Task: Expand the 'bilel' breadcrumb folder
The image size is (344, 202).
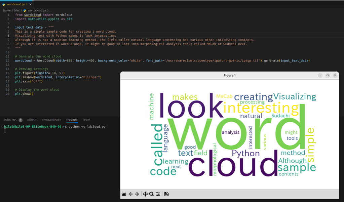Action: coord(17,10)
